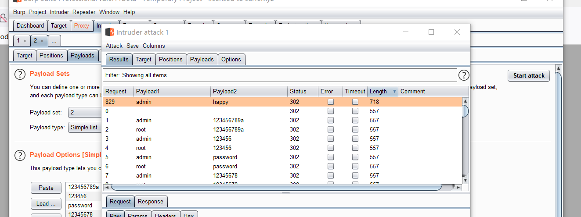The image size is (581, 217).
Task: Click the 718 length value
Action: click(x=374, y=102)
